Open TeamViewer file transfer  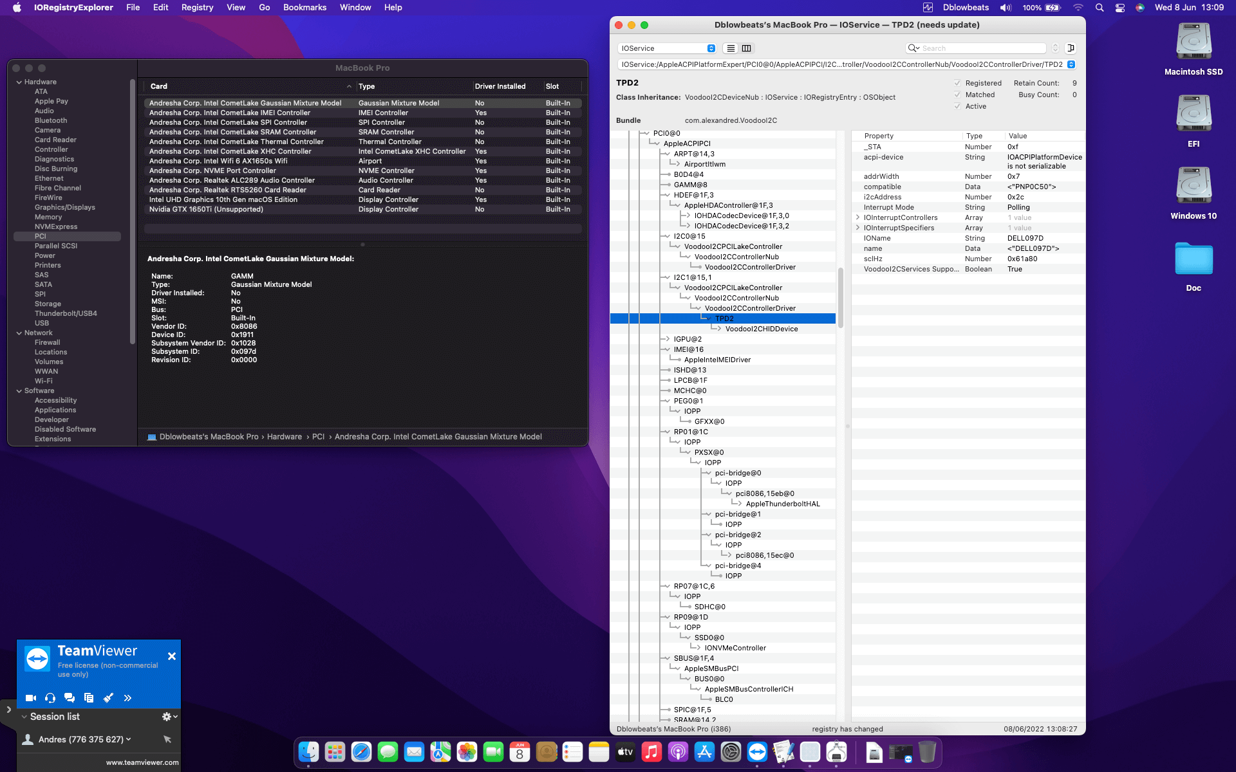click(89, 698)
